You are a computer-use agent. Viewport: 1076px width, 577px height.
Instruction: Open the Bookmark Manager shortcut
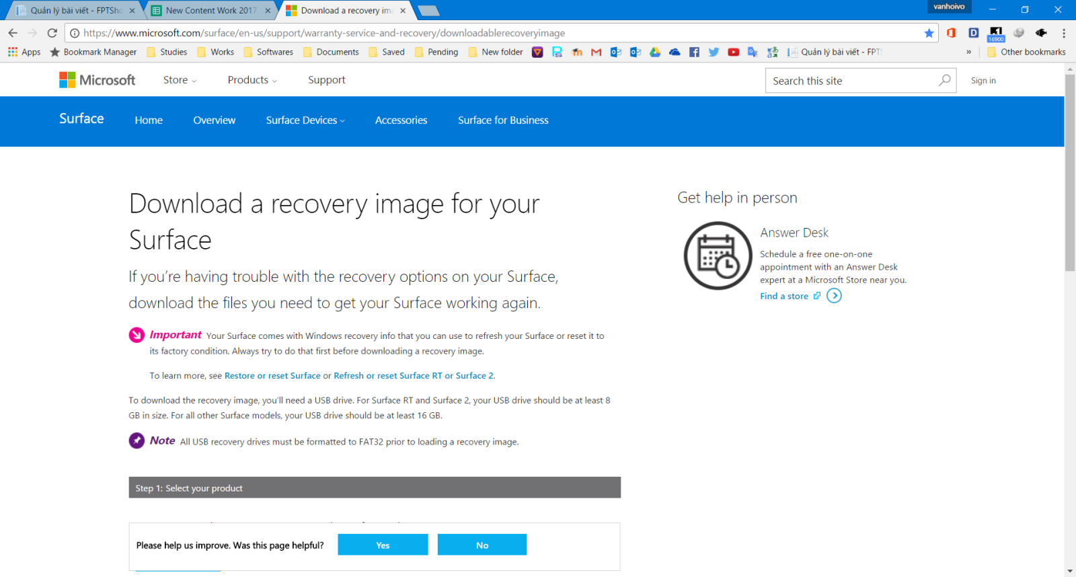93,52
